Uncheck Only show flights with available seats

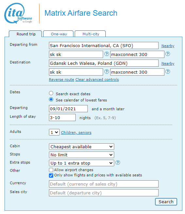point(51,175)
